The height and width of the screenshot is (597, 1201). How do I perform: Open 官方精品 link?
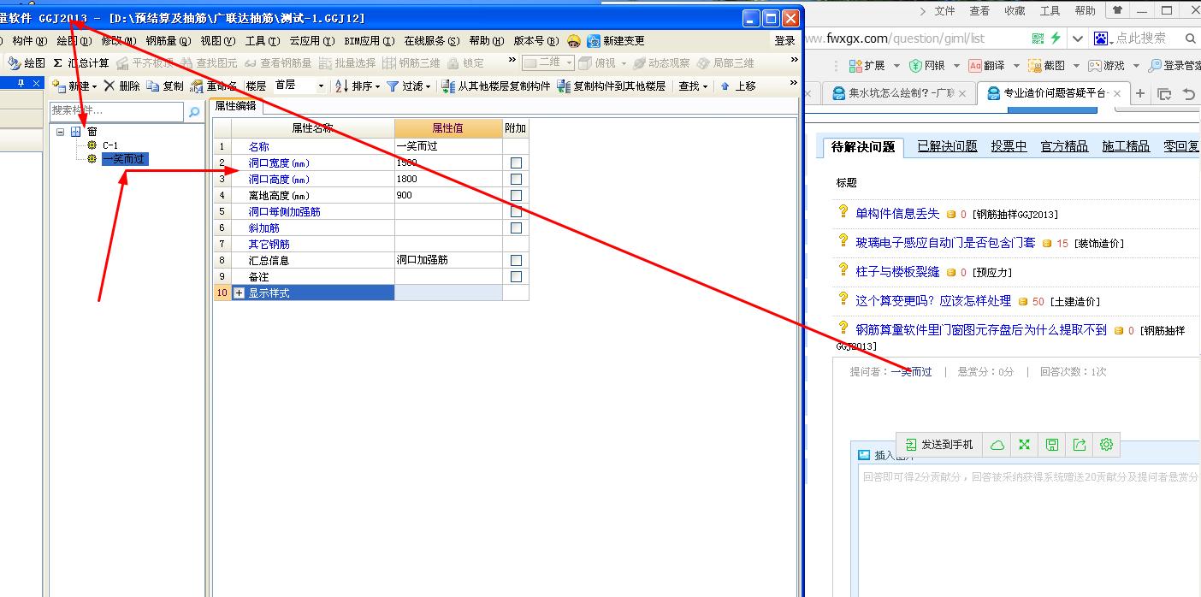1064,146
